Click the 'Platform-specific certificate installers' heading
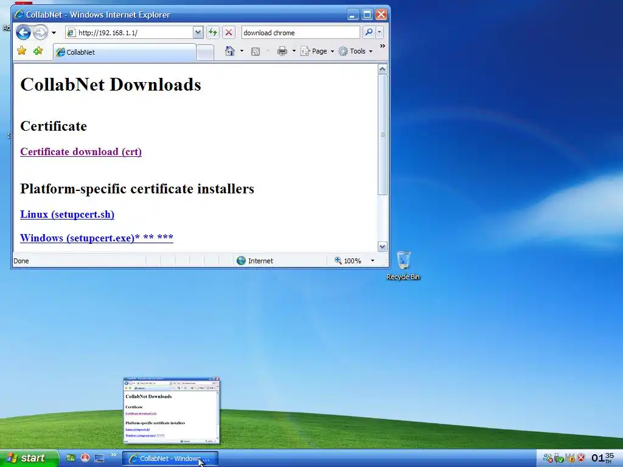 (x=137, y=189)
